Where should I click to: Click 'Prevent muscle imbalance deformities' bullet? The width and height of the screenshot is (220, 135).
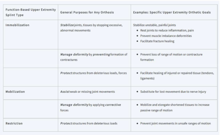click(x=168, y=36)
